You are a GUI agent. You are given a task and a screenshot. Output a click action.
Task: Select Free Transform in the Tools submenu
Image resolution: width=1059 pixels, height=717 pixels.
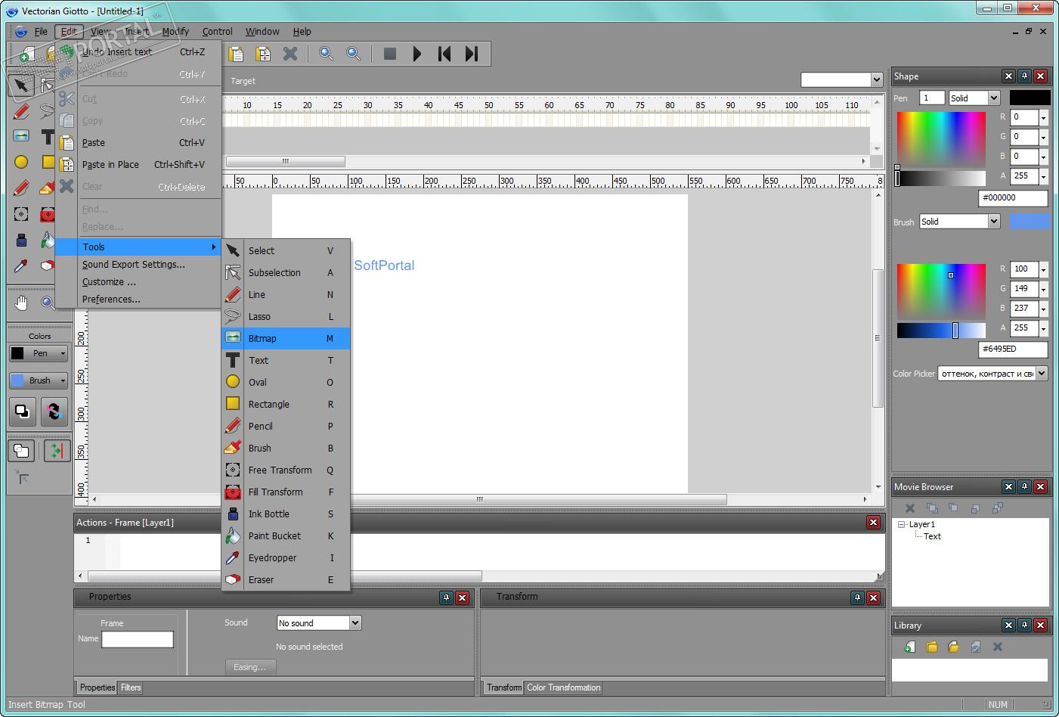pos(286,470)
